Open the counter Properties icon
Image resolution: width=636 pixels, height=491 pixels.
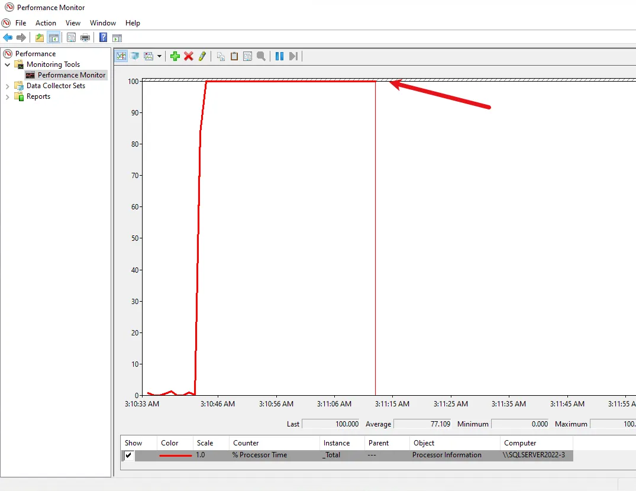coord(247,56)
